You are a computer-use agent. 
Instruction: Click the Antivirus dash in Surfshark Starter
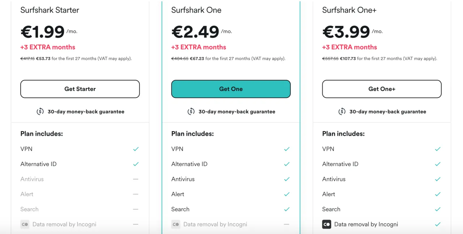tap(136, 179)
